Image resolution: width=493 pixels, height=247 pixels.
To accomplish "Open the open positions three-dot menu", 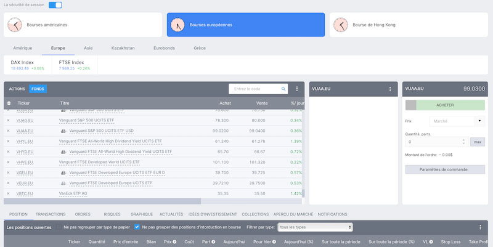I will tap(480, 227).
